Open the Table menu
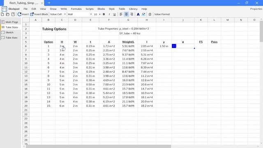This screenshot has height=148, width=263. (x=122, y=9)
